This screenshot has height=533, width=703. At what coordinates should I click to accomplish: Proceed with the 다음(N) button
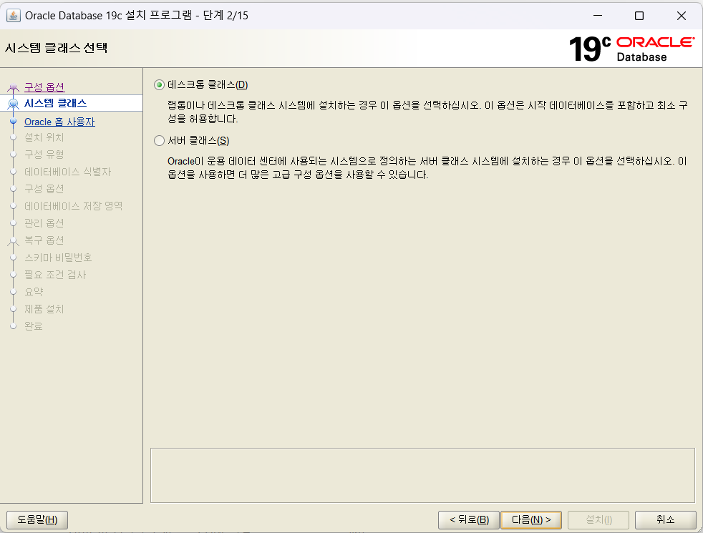point(531,520)
